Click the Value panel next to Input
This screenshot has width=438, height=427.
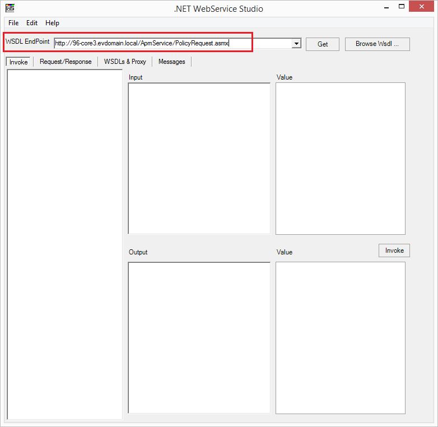(x=340, y=159)
